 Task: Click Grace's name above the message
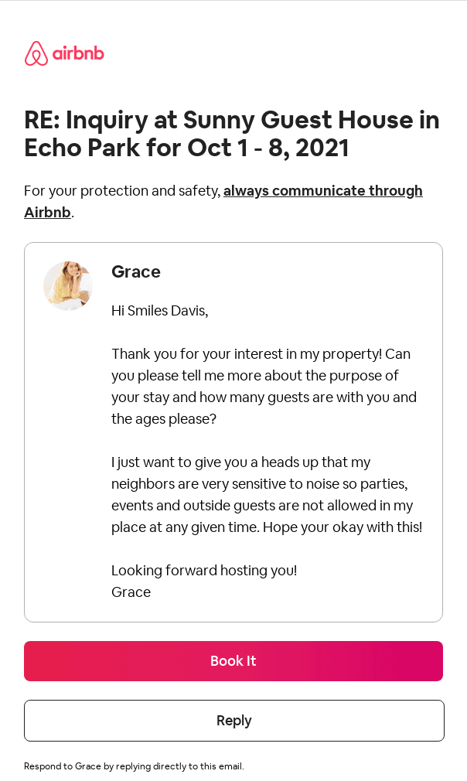(x=136, y=271)
